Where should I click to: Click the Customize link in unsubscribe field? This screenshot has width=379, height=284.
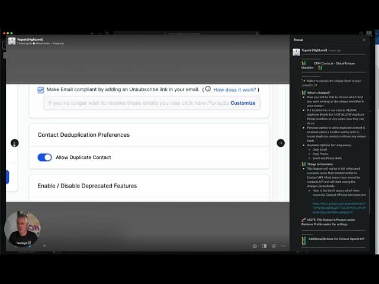pos(243,103)
